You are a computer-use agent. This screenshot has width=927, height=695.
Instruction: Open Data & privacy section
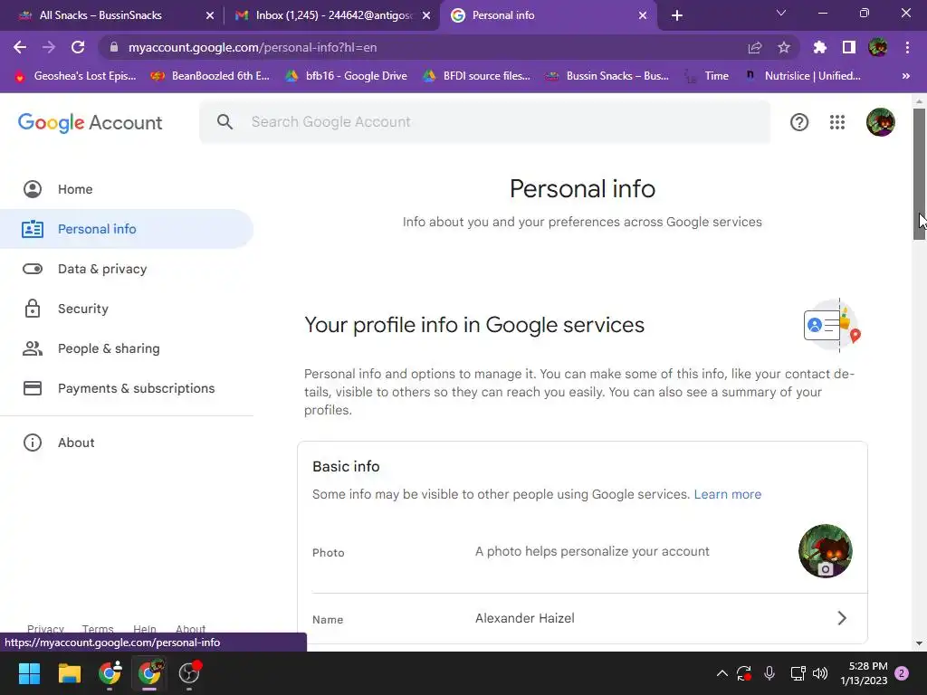click(x=127, y=269)
